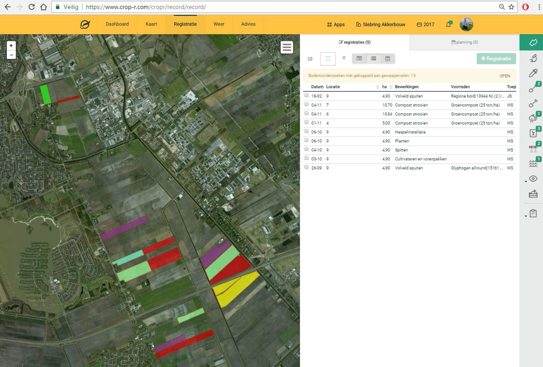This screenshot has height=367, width=543.
Task: Select the bright green parcel on map
Action: coord(46,94)
